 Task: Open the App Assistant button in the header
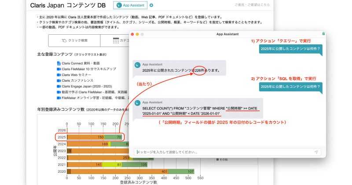130,5
